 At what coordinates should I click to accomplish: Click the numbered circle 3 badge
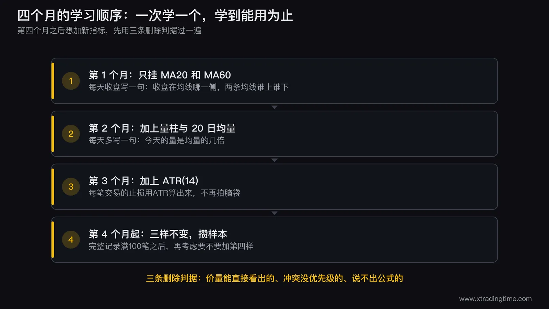71,187
